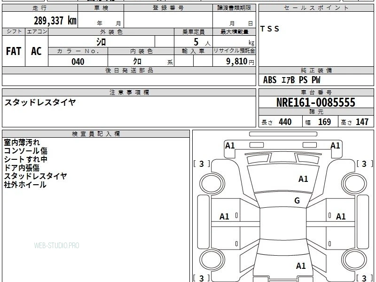
Task: Click the A1 mark on the trunk lid
Action: pos(301,266)
